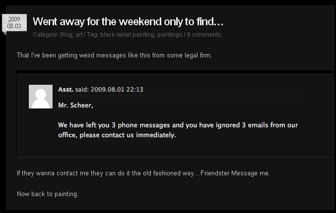336x213 pixels.
Task: Open the 'black velvet painting' tag
Action: tap(129, 35)
